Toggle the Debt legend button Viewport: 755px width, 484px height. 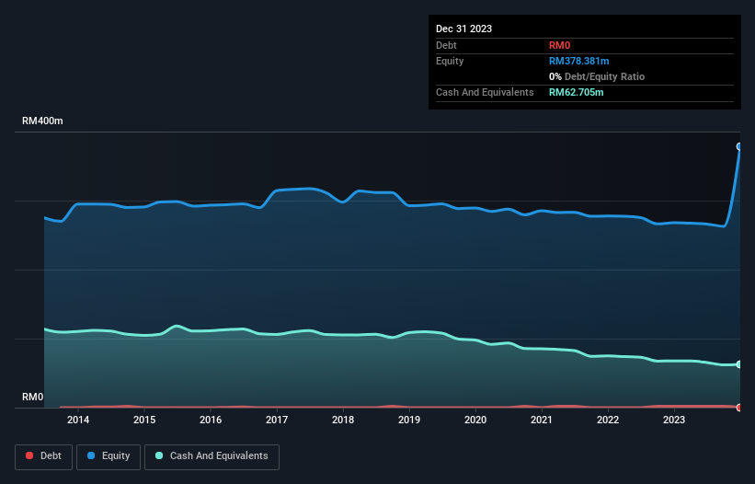[43, 456]
